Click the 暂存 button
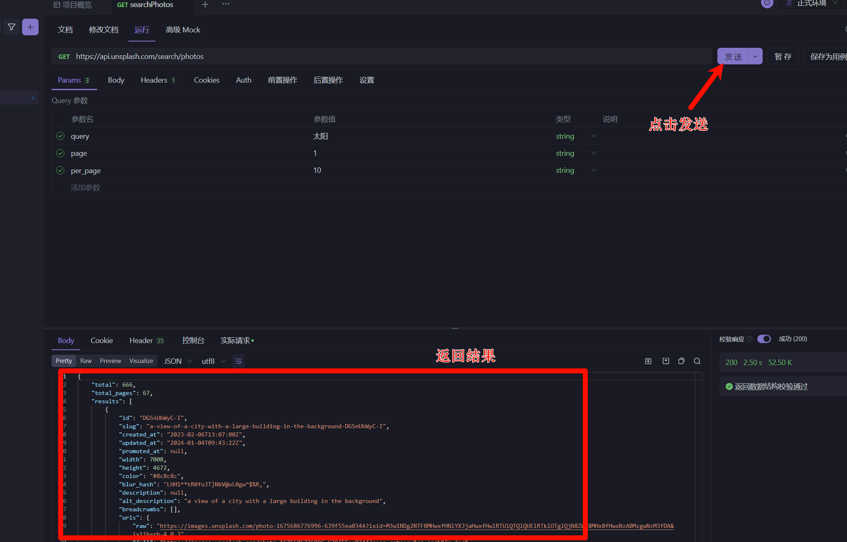The width and height of the screenshot is (847, 542). [783, 56]
